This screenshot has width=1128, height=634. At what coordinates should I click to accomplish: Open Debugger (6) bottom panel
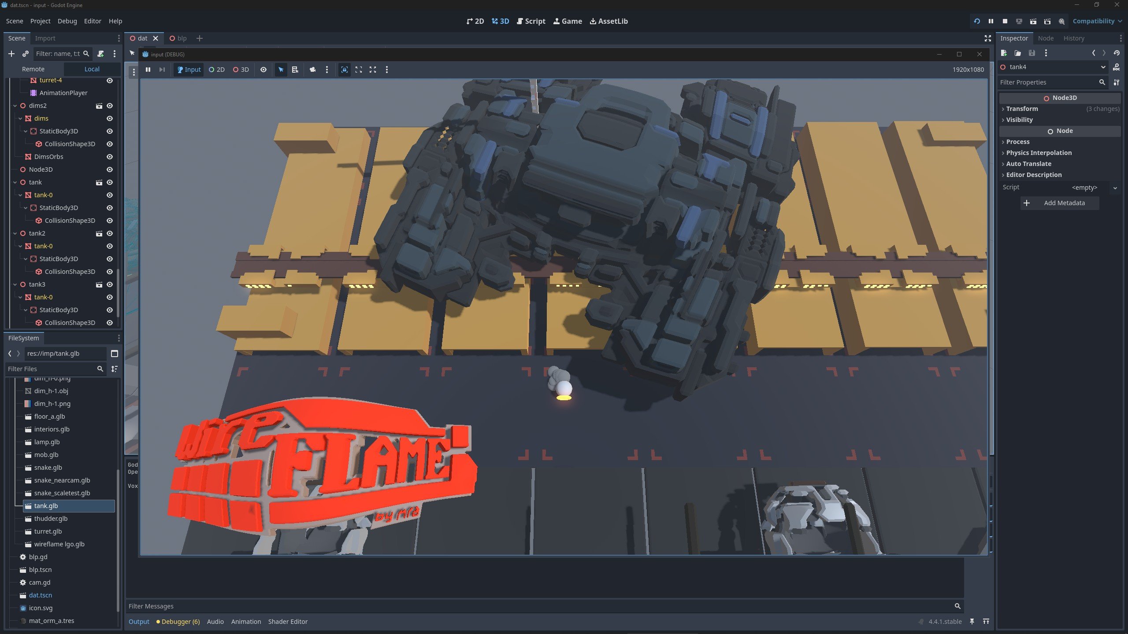(x=178, y=622)
